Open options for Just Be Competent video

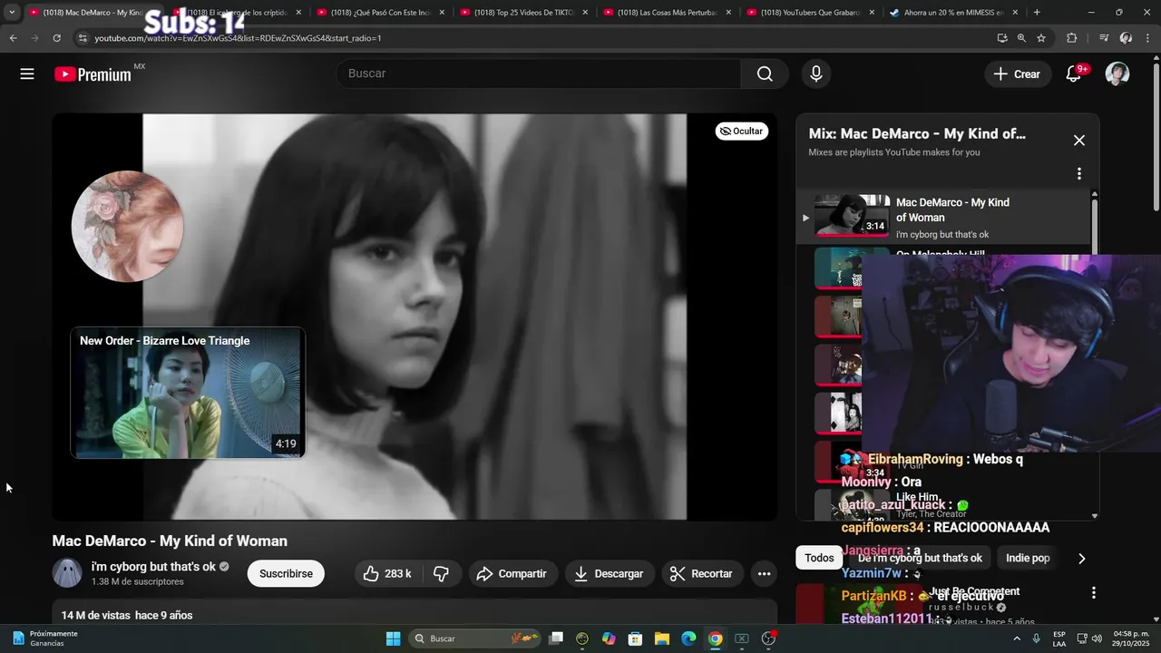(1094, 592)
